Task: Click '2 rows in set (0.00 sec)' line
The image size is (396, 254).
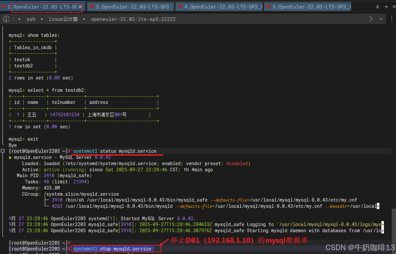Action: click(41, 78)
